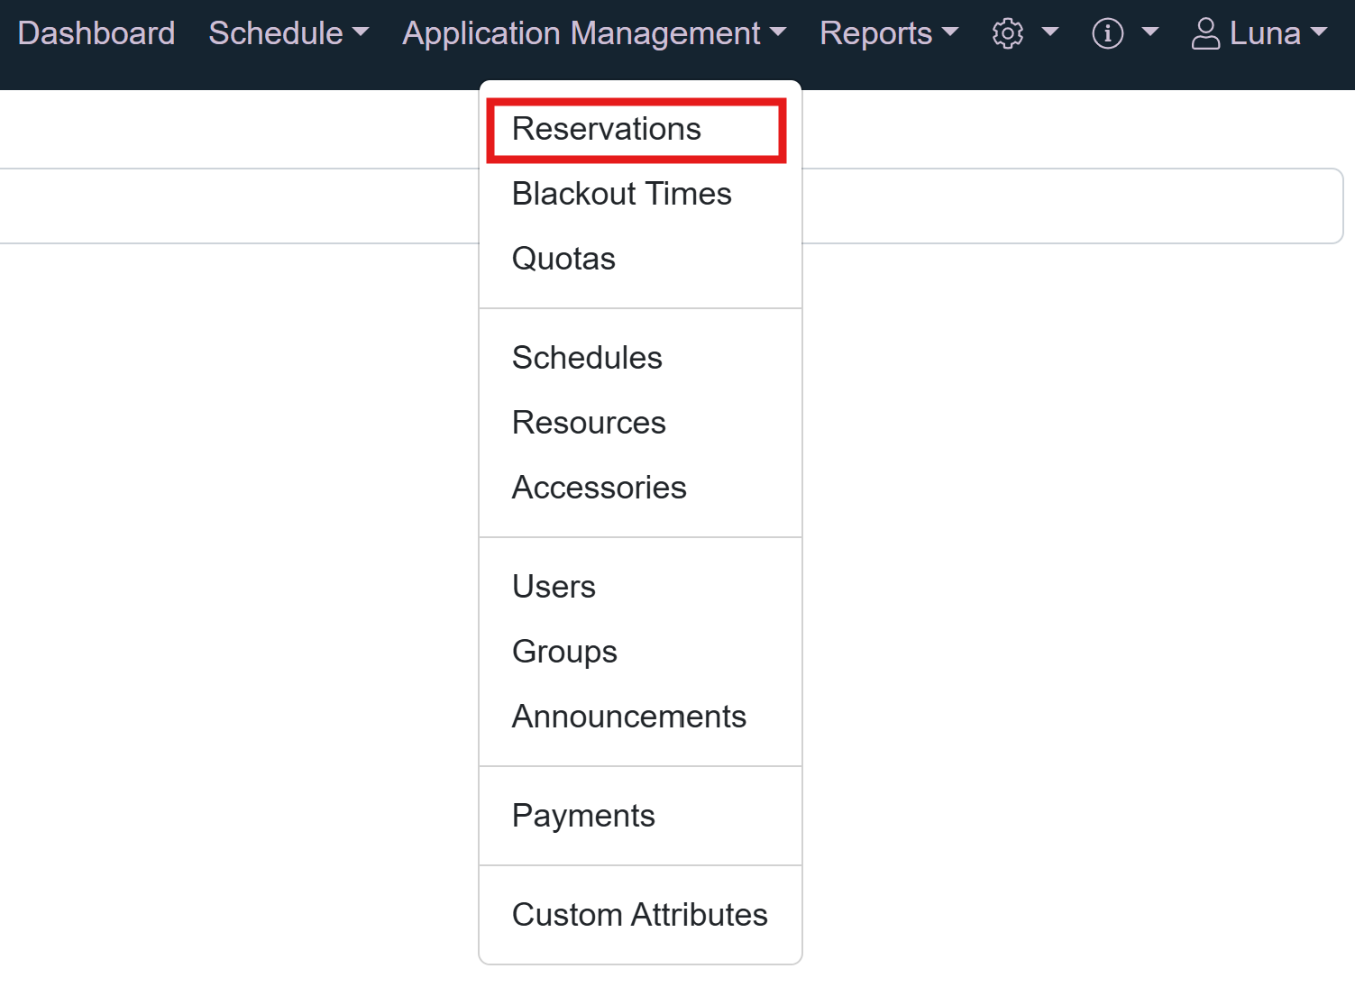Navigate to Users management
The image size is (1355, 987).
pos(554,587)
